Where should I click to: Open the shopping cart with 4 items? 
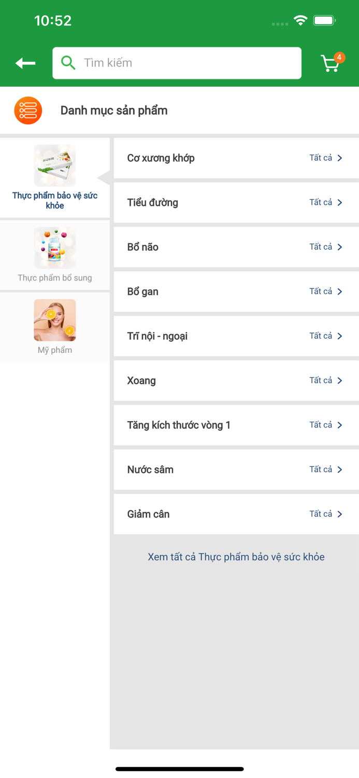click(331, 63)
